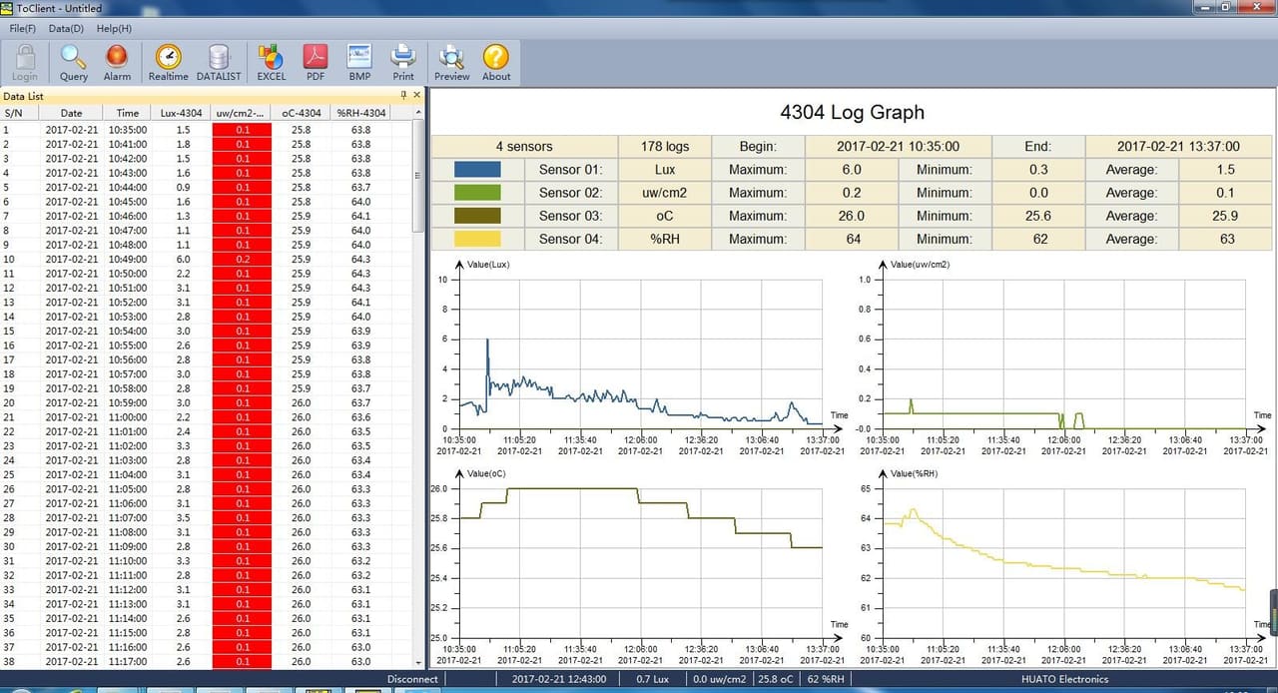This screenshot has width=1278, height=693.
Task: Pin the Data List panel
Action: click(x=403, y=95)
